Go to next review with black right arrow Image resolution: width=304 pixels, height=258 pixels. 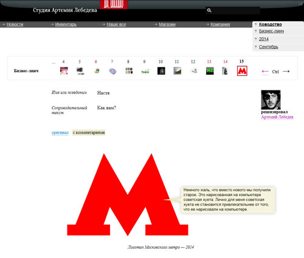pyautogui.click(x=286, y=71)
